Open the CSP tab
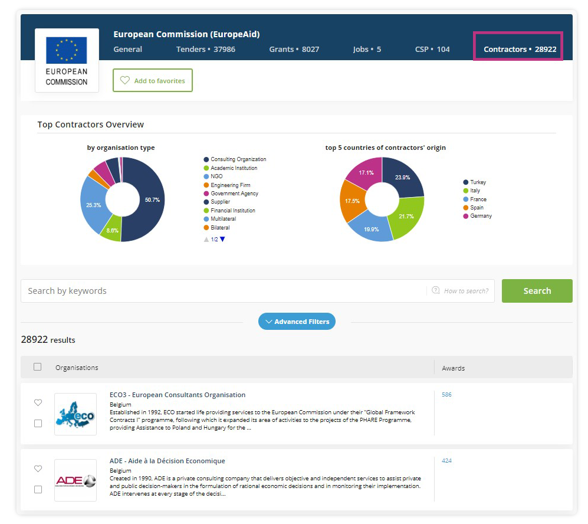 pyautogui.click(x=432, y=49)
